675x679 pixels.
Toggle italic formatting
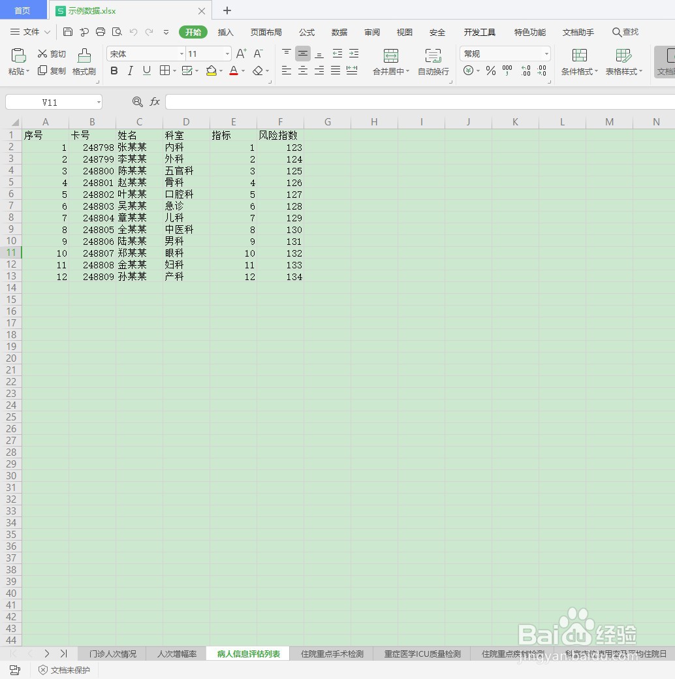[131, 71]
